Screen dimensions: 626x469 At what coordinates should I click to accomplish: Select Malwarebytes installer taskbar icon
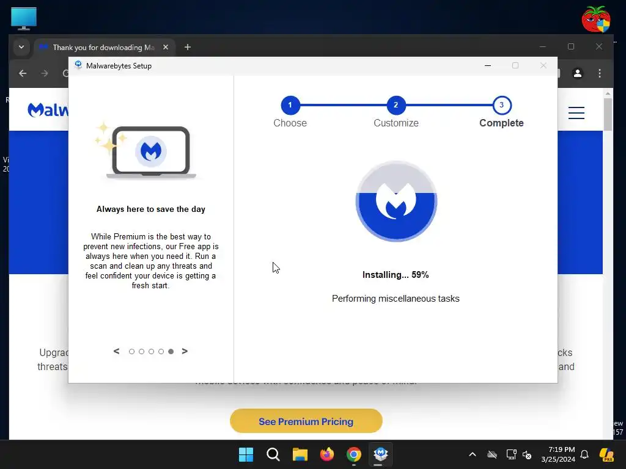point(380,454)
